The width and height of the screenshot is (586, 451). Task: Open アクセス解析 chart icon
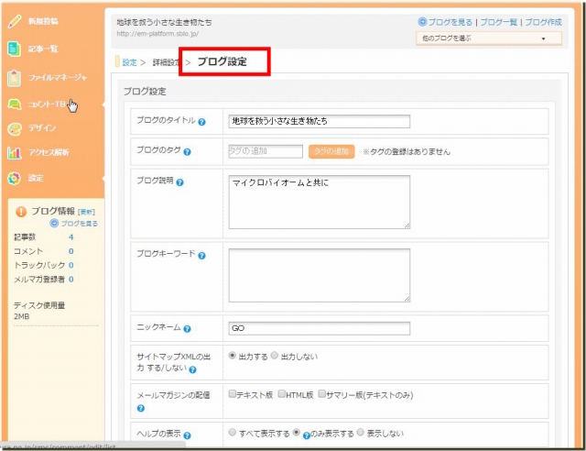pos(14,153)
